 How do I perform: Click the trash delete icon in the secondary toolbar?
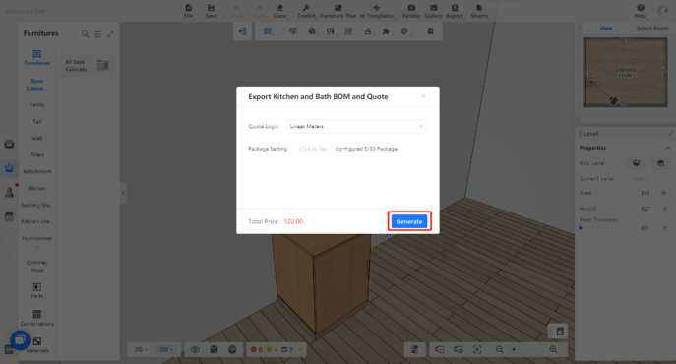click(430, 31)
